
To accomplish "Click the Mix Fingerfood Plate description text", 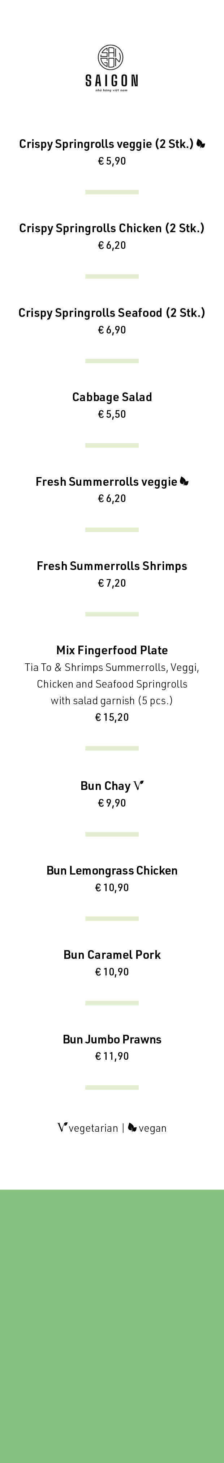I will (x=112, y=684).
